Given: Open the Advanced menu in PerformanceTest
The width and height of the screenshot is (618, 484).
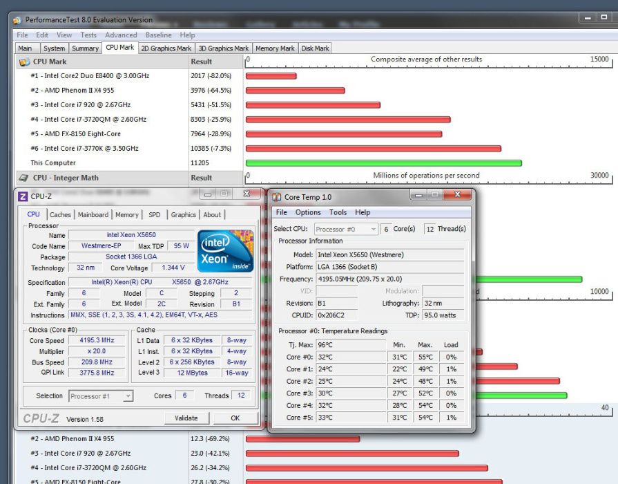Looking at the screenshot, I should [x=121, y=35].
